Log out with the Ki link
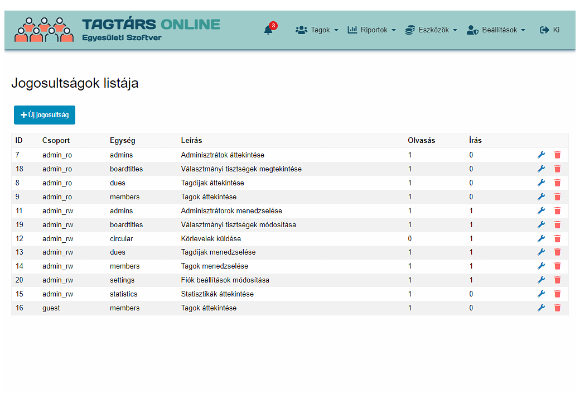 (550, 30)
